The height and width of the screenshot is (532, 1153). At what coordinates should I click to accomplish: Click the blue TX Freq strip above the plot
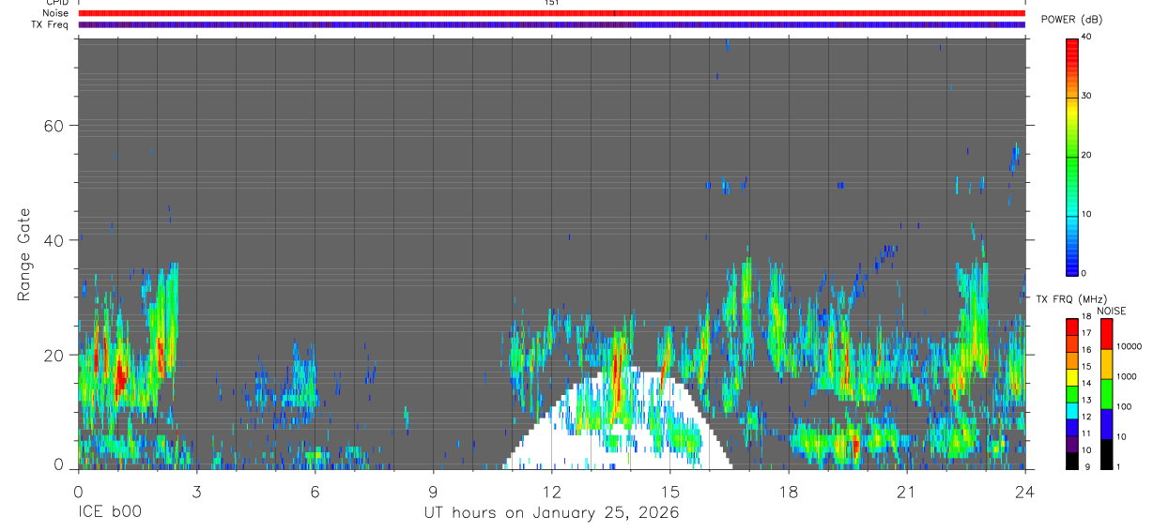pyautogui.click(x=551, y=24)
